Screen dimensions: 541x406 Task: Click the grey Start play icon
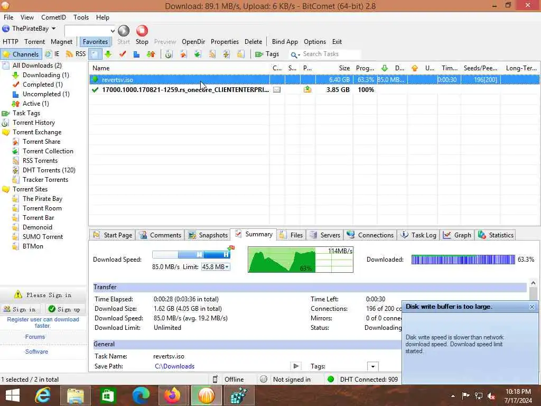124,31
